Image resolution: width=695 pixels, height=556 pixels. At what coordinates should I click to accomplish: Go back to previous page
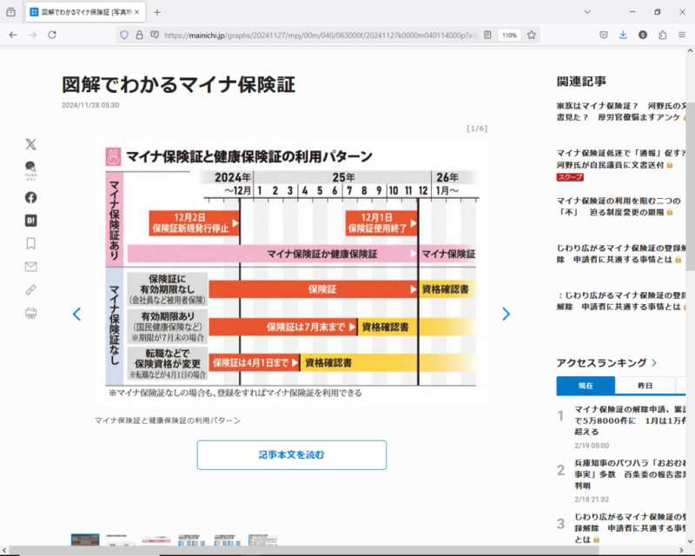coord(13,35)
